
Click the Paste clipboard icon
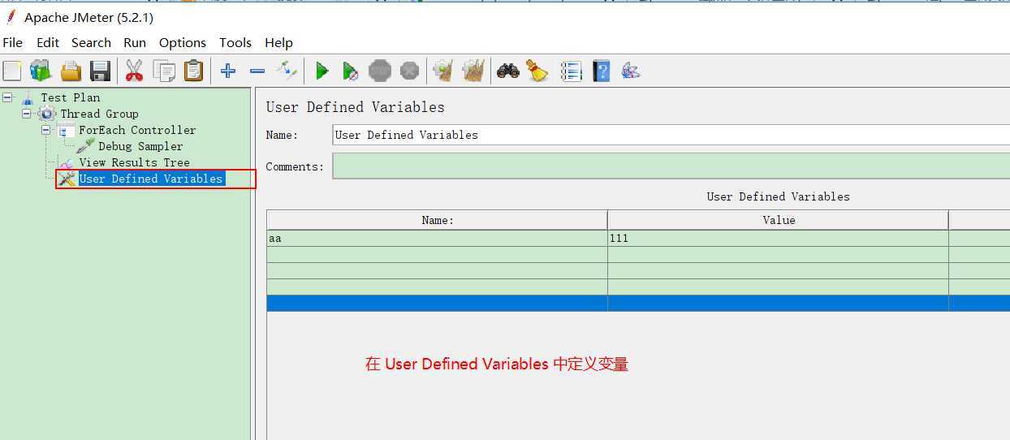click(193, 71)
